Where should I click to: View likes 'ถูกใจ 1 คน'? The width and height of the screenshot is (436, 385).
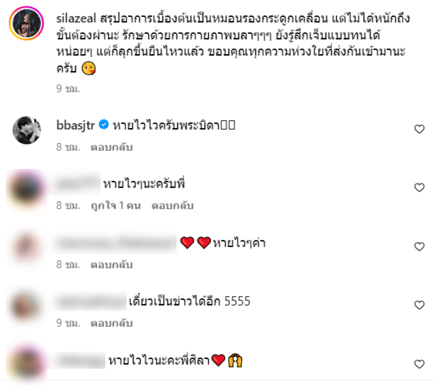click(x=116, y=206)
